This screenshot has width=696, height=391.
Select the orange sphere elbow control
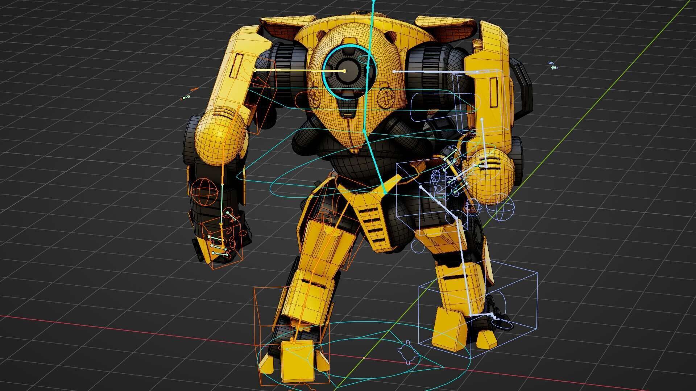tap(204, 192)
